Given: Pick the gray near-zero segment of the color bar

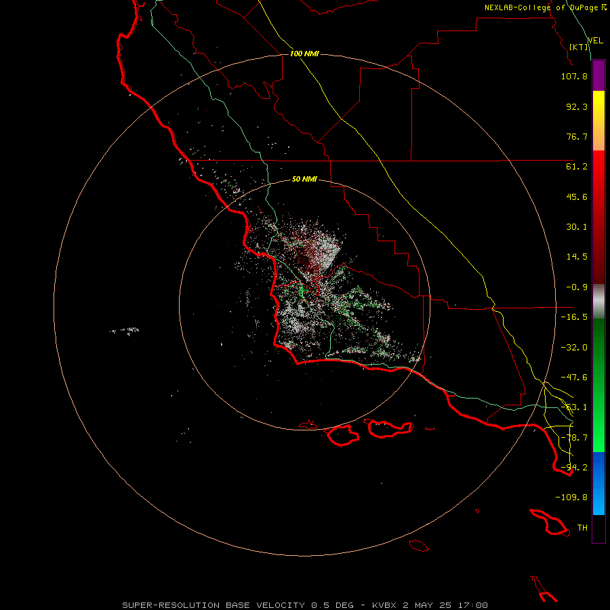Looking at the screenshot, I should tap(598, 302).
